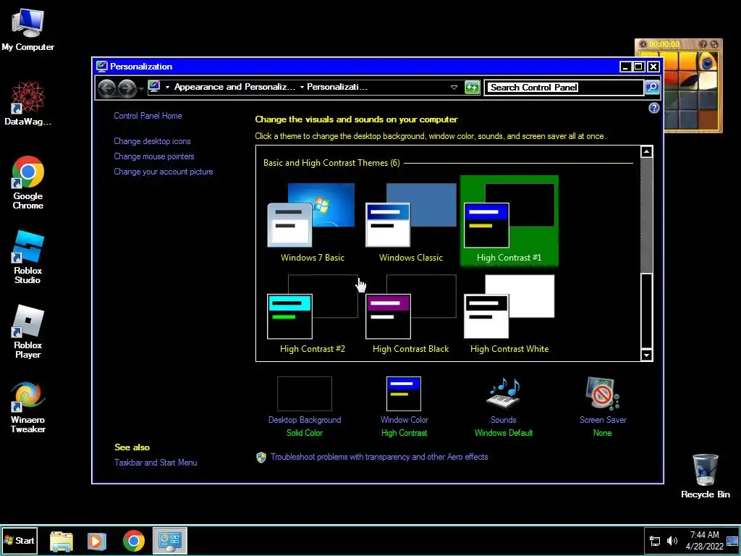Open network tray icon
Image resolution: width=741 pixels, height=556 pixels.
tap(655, 541)
